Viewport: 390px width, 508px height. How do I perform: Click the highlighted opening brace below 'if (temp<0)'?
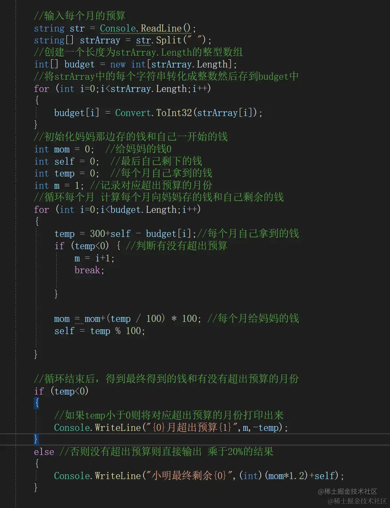coord(37,403)
